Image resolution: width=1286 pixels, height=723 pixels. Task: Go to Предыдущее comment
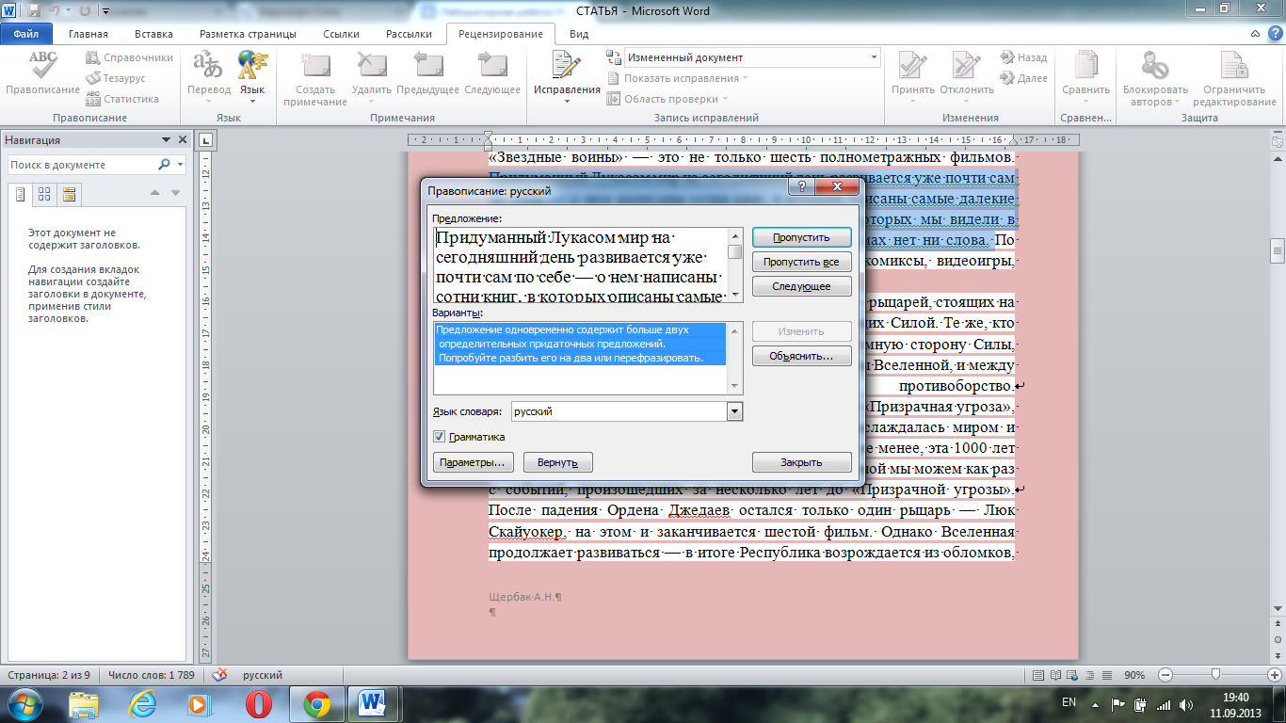(427, 73)
